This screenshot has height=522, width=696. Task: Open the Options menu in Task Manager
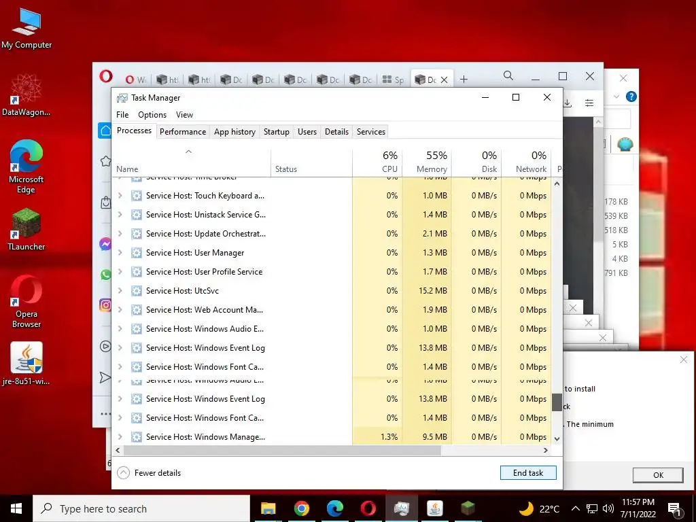(x=152, y=114)
